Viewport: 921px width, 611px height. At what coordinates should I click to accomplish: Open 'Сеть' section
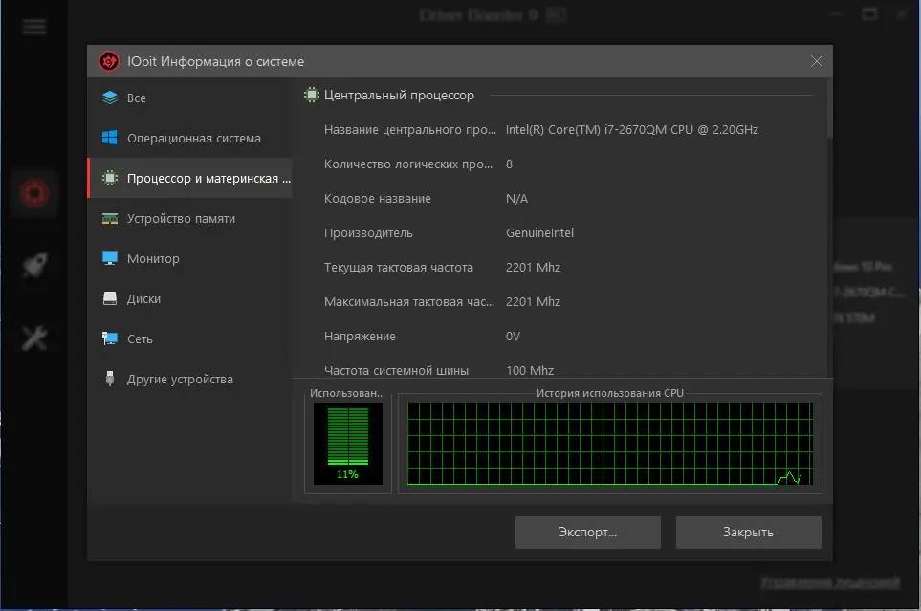(x=189, y=339)
